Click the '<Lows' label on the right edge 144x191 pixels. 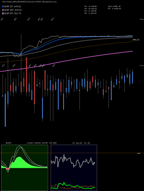(x=141, y=65)
